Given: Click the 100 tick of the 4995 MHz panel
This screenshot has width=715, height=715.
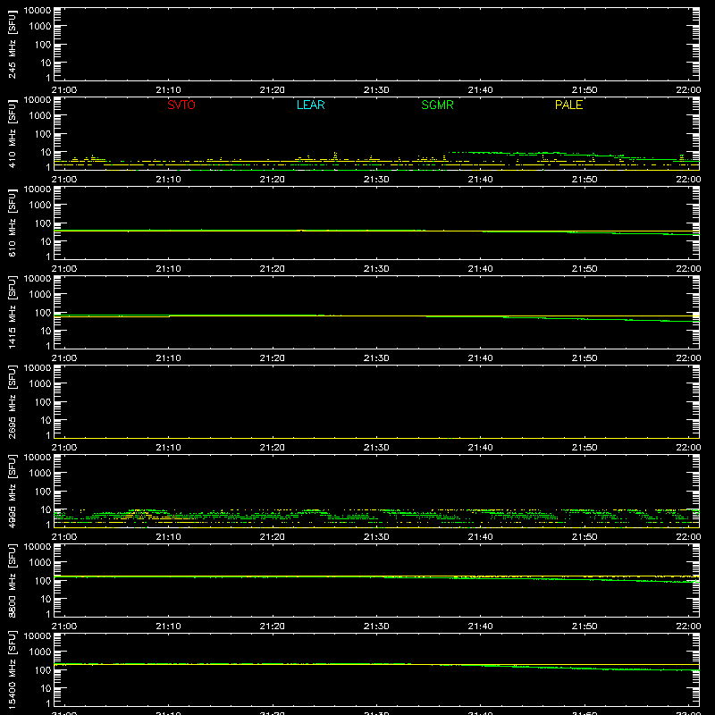Looking at the screenshot, I should click(43, 492).
